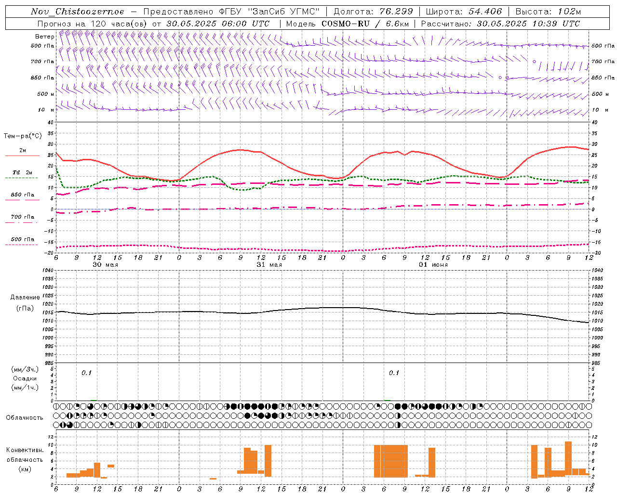The width and height of the screenshot is (617, 493).
Task: Click the tallest orange convective cloud bar
Action: point(568,459)
